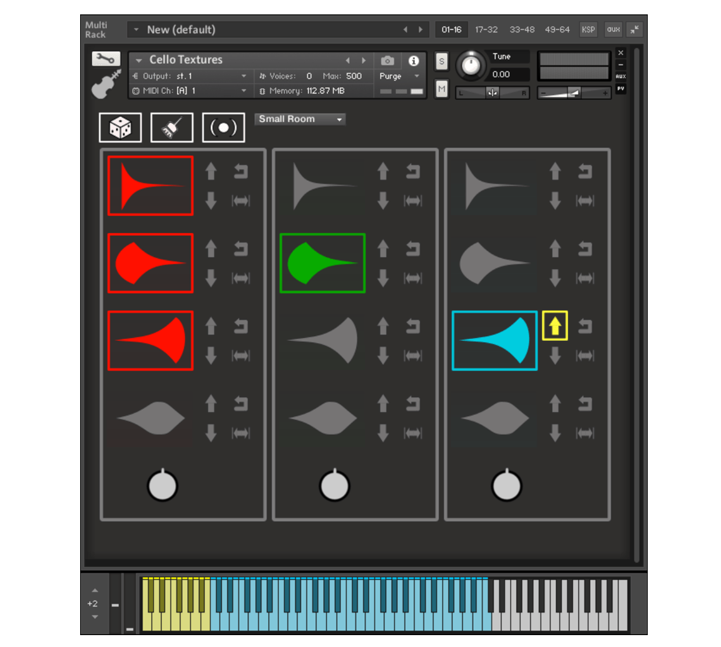Toggle the third red swell shape
This screenshot has width=721, height=647.
pyautogui.click(x=150, y=340)
